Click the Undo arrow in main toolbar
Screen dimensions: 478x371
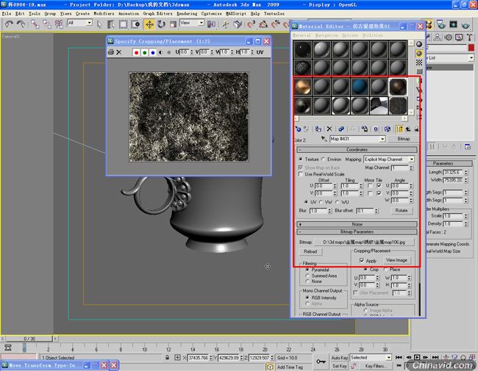click(9, 24)
